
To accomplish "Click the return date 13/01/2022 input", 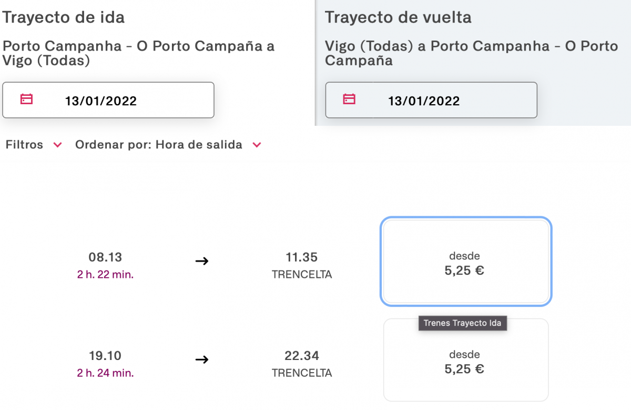I will (431, 100).
